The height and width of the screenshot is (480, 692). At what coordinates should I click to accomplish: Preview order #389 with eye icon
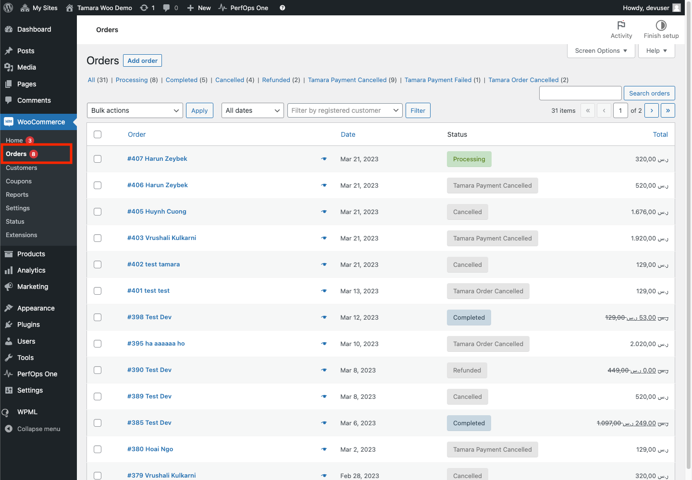coord(324,396)
